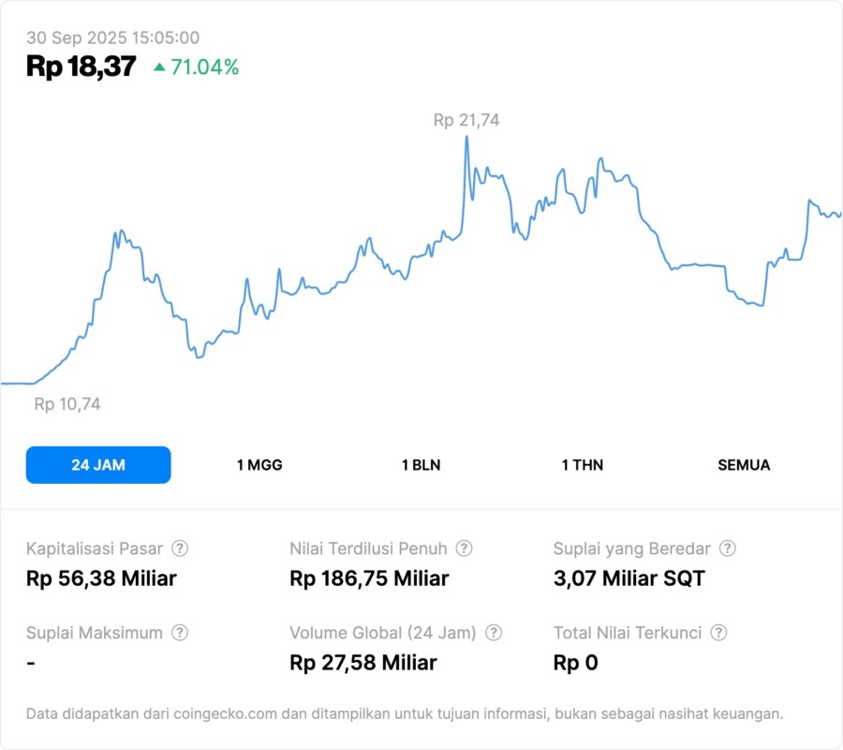The width and height of the screenshot is (843, 750).
Task: Click the coingecko.com disclaimer text
Action: click(405, 714)
